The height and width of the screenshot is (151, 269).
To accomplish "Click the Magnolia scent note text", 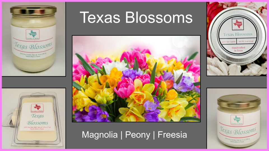I will point(100,135).
